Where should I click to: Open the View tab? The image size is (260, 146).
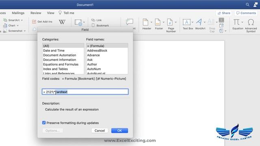[x=50, y=13]
